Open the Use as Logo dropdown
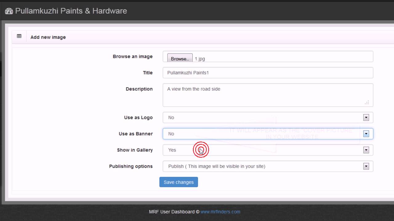Viewport: 394px width, 221px height. [268, 118]
